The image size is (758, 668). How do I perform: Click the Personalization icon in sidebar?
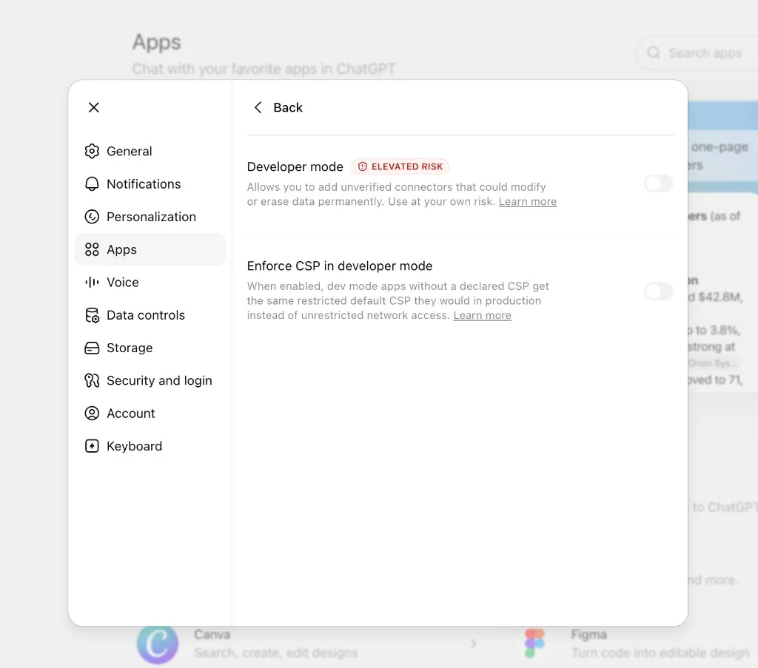pyautogui.click(x=92, y=217)
